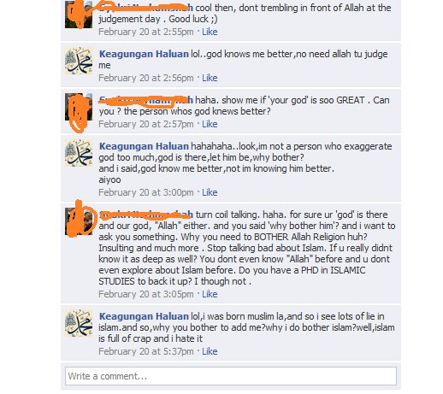Open timestamp February 20 at 3:05pm

tap(146, 294)
